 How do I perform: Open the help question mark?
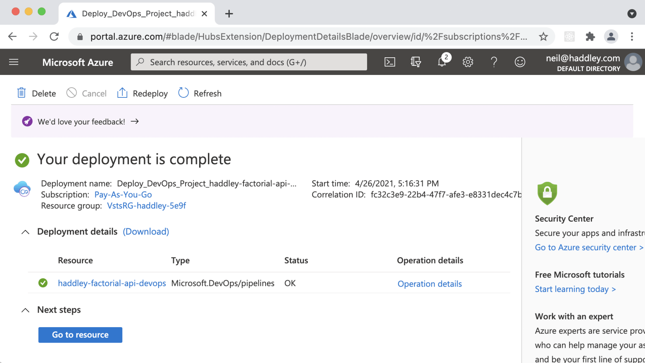click(x=494, y=62)
